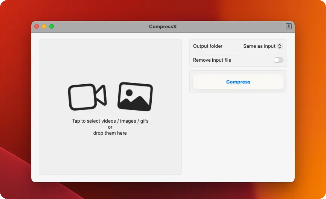This screenshot has height=199, width=326.
Task: Minimize CompressX with the yellow button
Action: tap(44, 26)
